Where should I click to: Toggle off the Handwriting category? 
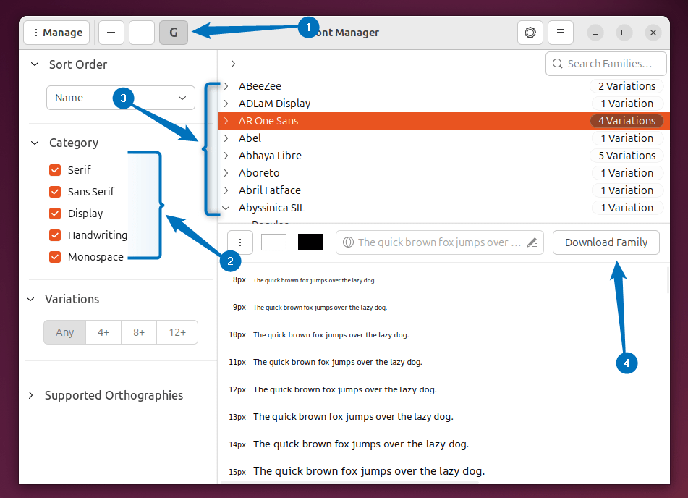click(55, 235)
